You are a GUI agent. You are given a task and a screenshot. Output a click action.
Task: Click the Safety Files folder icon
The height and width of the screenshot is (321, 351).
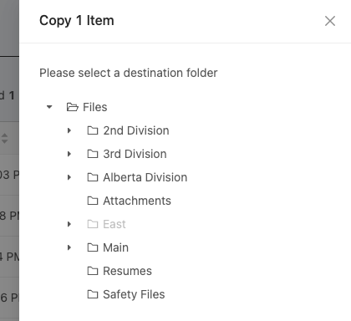click(x=93, y=294)
